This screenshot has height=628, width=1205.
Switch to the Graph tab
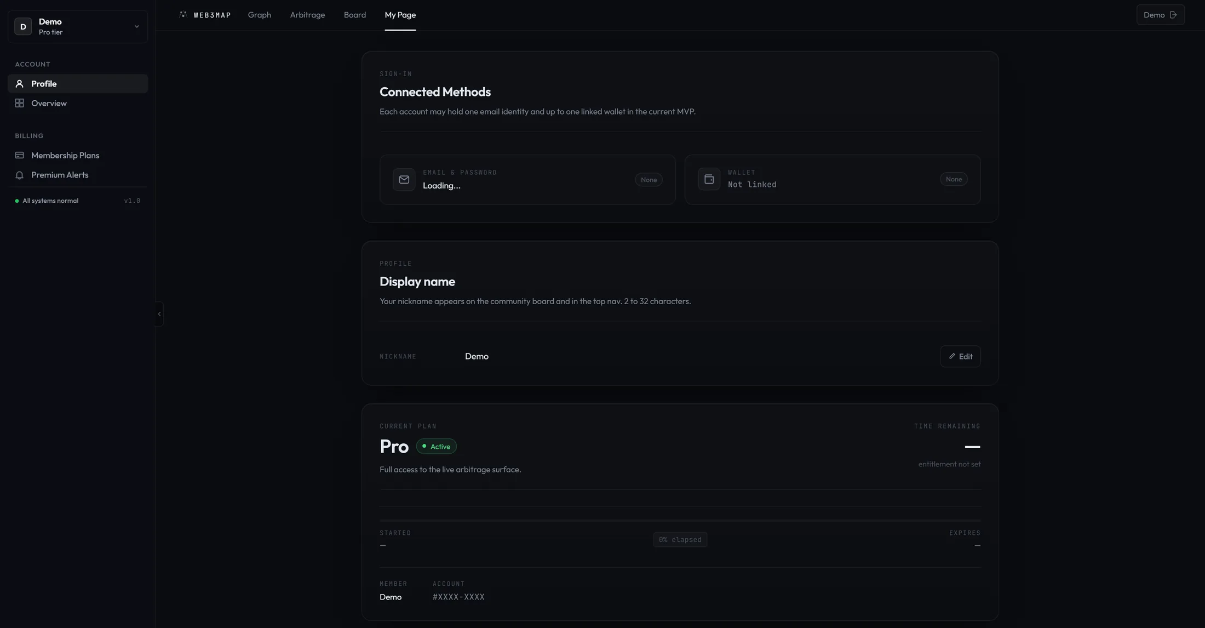tap(260, 15)
